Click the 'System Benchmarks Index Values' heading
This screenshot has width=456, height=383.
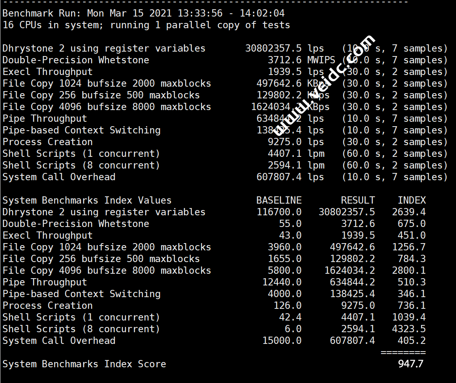point(87,200)
